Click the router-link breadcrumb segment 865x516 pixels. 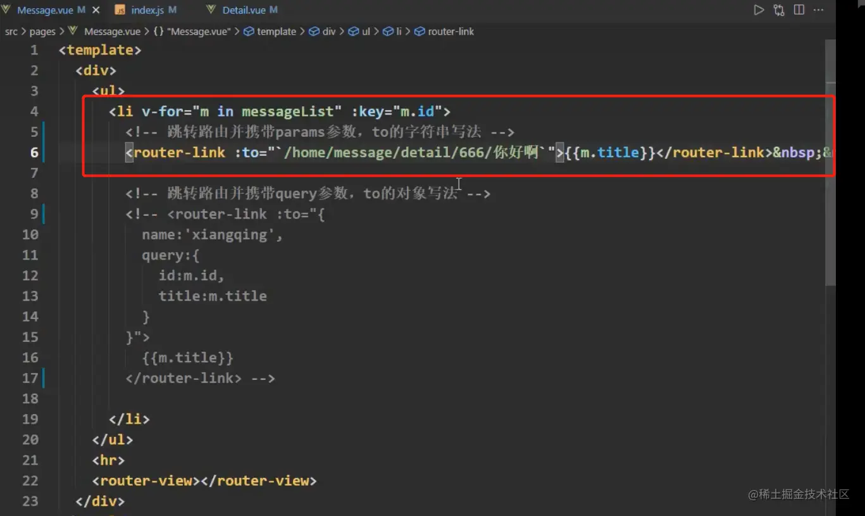(x=451, y=32)
